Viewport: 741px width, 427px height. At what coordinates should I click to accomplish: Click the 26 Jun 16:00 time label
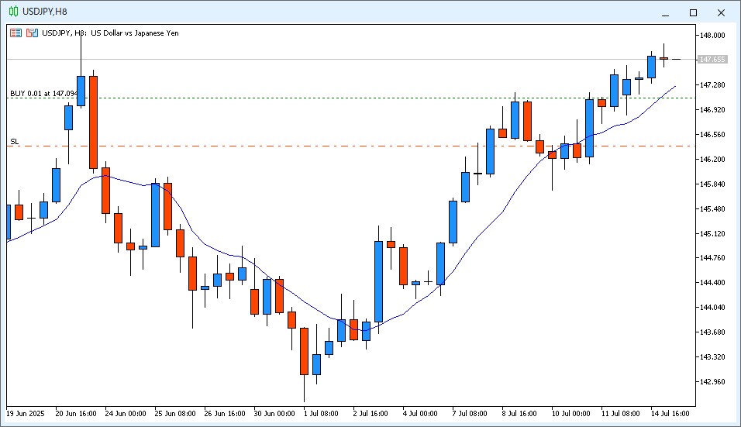coord(225,414)
